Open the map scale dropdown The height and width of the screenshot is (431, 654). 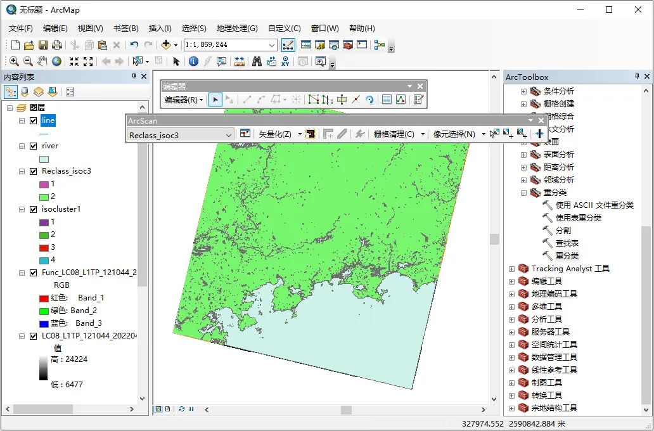coord(272,44)
